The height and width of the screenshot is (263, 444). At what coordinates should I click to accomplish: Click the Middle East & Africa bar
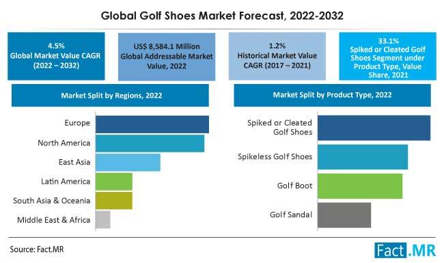[x=102, y=220]
